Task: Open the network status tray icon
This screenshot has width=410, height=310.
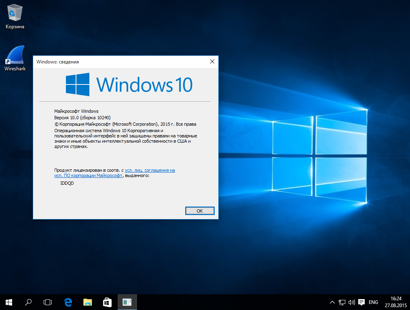Action: 342,302
